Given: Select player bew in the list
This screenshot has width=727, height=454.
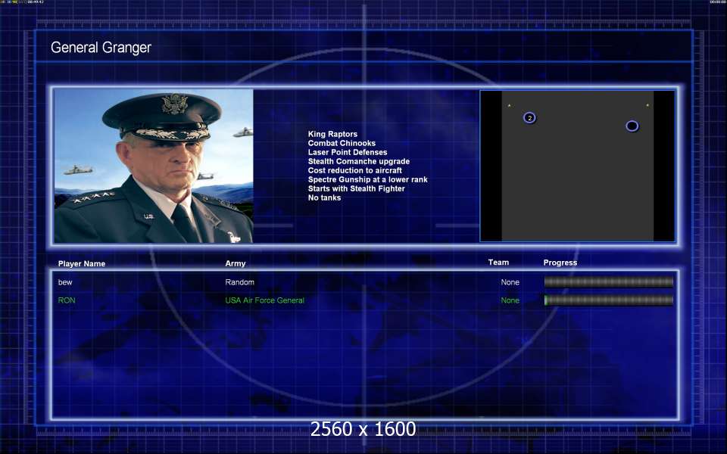Looking at the screenshot, I should [65, 282].
